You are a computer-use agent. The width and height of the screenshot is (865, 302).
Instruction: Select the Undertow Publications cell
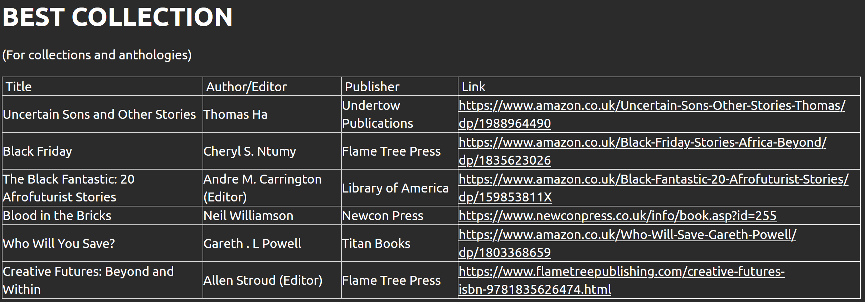tap(378, 115)
